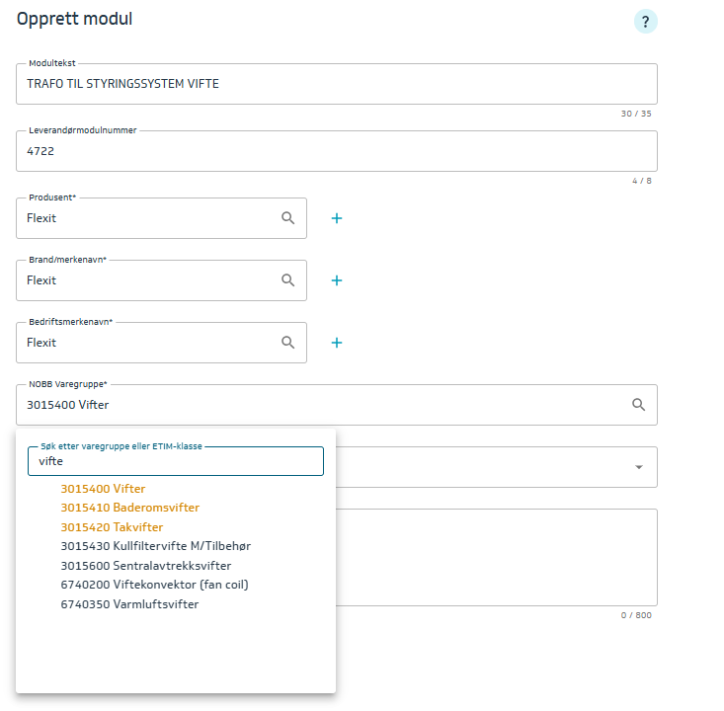Click the search icon in Bedriftsmerkenavn field
This screenshot has width=724, height=711.
pyautogui.click(x=287, y=343)
